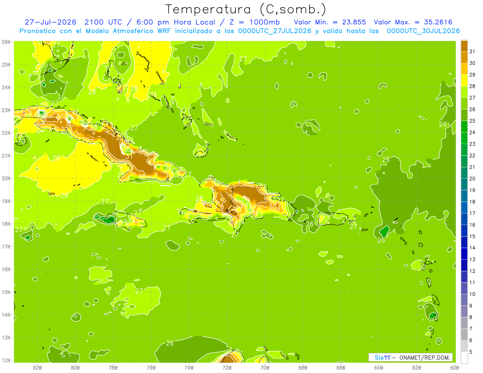
Task: Pick the gray swatch between legend 6 and 7
Action: point(464,334)
